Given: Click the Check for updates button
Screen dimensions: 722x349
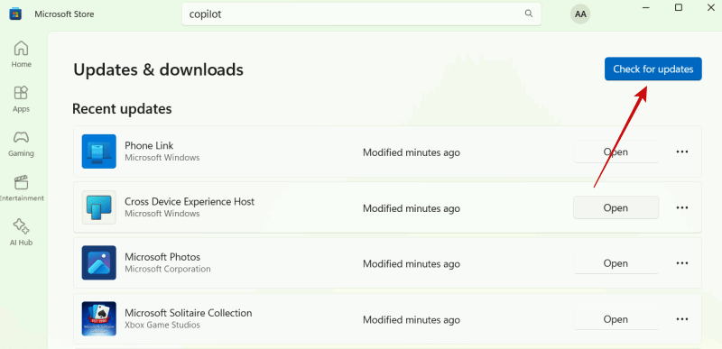Looking at the screenshot, I should [x=653, y=69].
